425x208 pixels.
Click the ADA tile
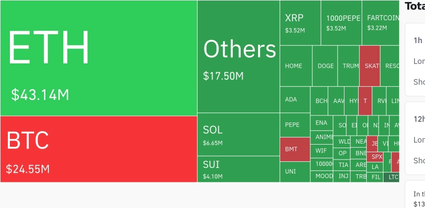tap(295, 100)
